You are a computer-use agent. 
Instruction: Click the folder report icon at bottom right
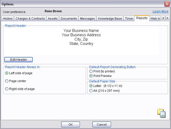161,113
